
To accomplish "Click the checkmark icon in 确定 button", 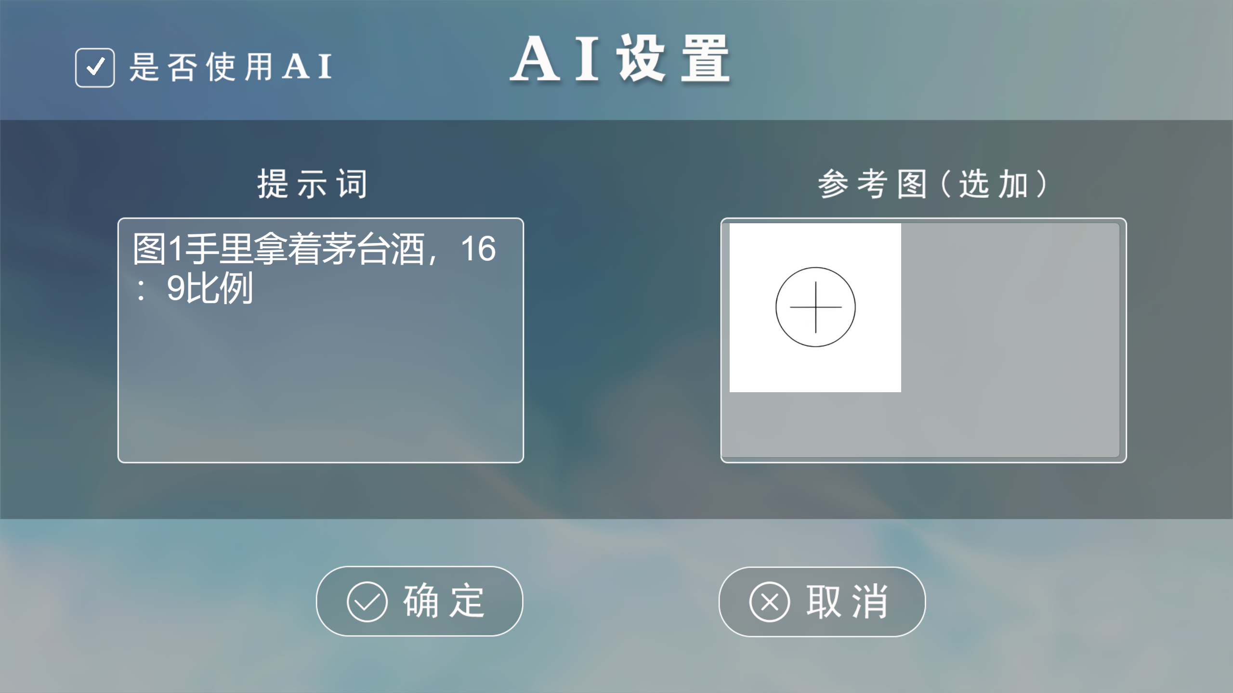I will pos(367,602).
